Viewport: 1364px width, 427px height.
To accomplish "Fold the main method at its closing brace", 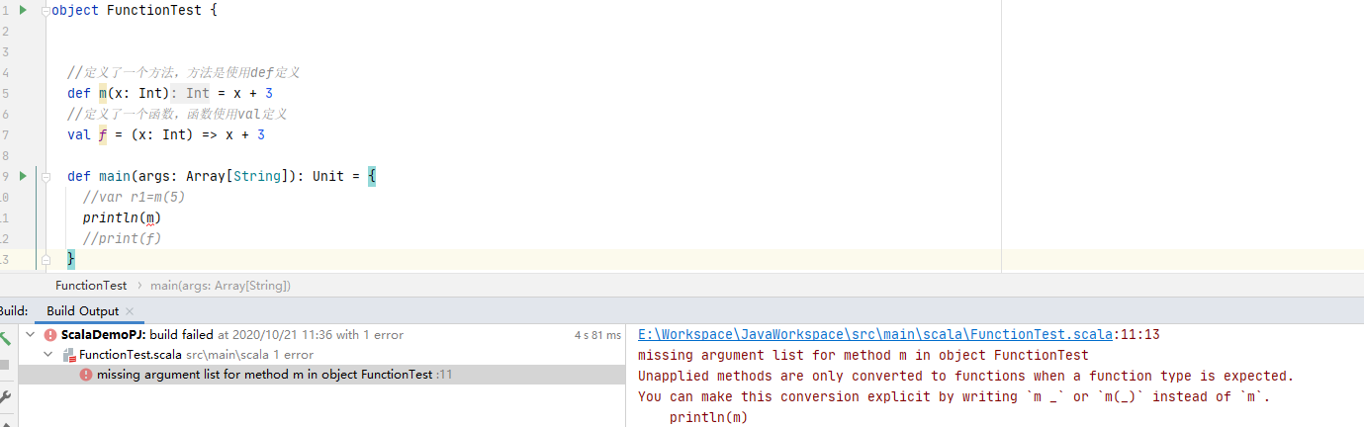I will (45, 259).
